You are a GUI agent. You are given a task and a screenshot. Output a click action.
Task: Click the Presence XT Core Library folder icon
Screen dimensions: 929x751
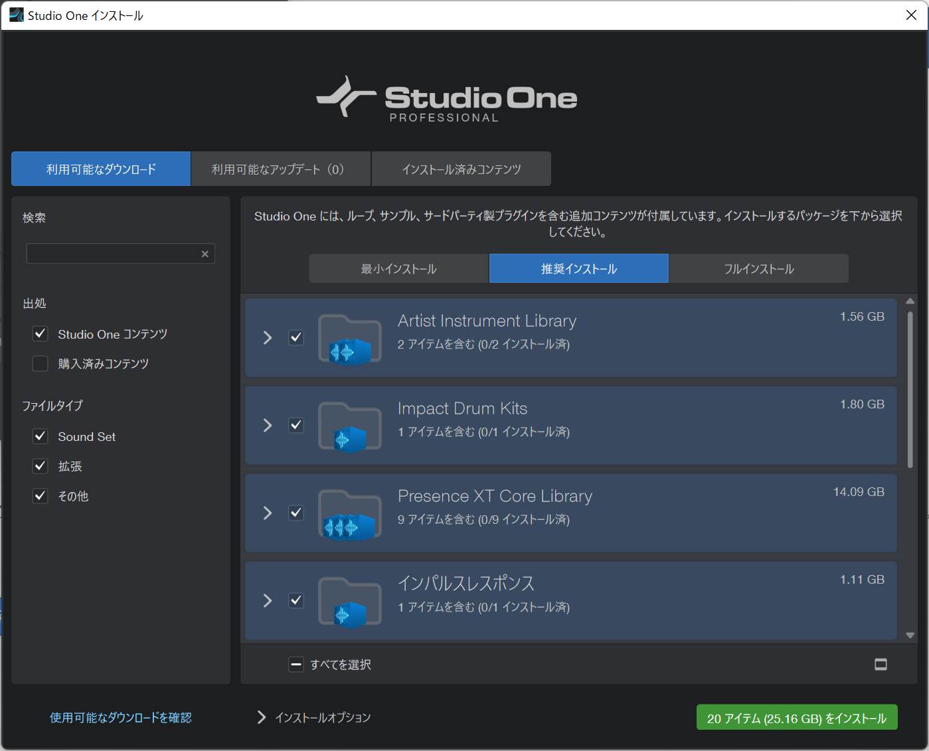pos(350,515)
